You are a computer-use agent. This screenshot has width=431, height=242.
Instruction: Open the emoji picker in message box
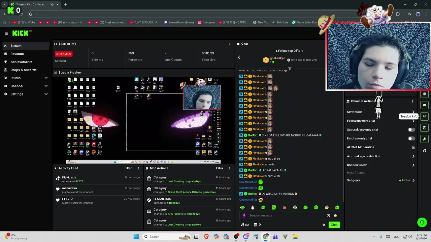pos(335,215)
